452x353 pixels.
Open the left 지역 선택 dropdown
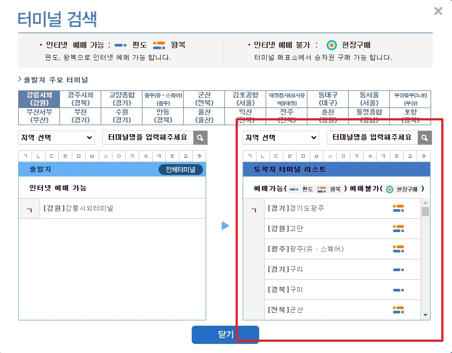tap(56, 137)
